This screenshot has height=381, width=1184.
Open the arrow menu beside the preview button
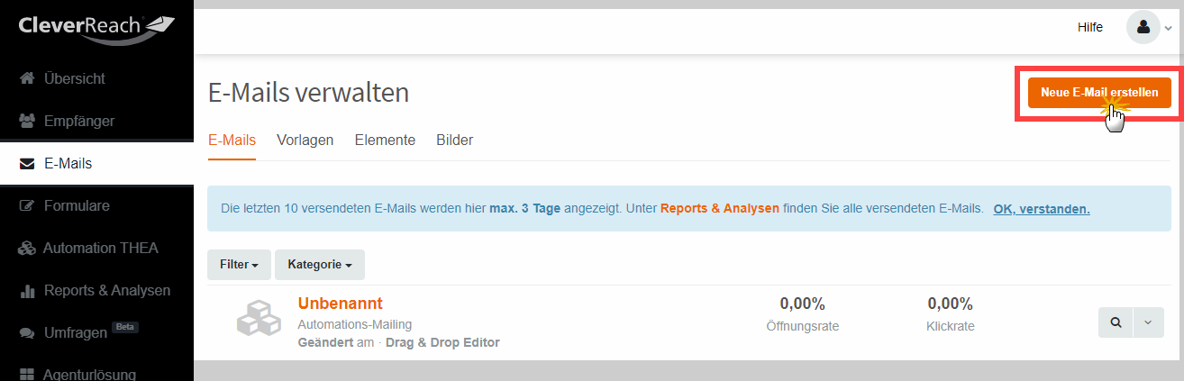(1148, 322)
